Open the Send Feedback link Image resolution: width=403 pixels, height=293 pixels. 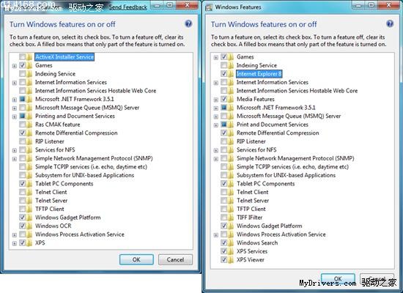pyautogui.click(x=128, y=7)
